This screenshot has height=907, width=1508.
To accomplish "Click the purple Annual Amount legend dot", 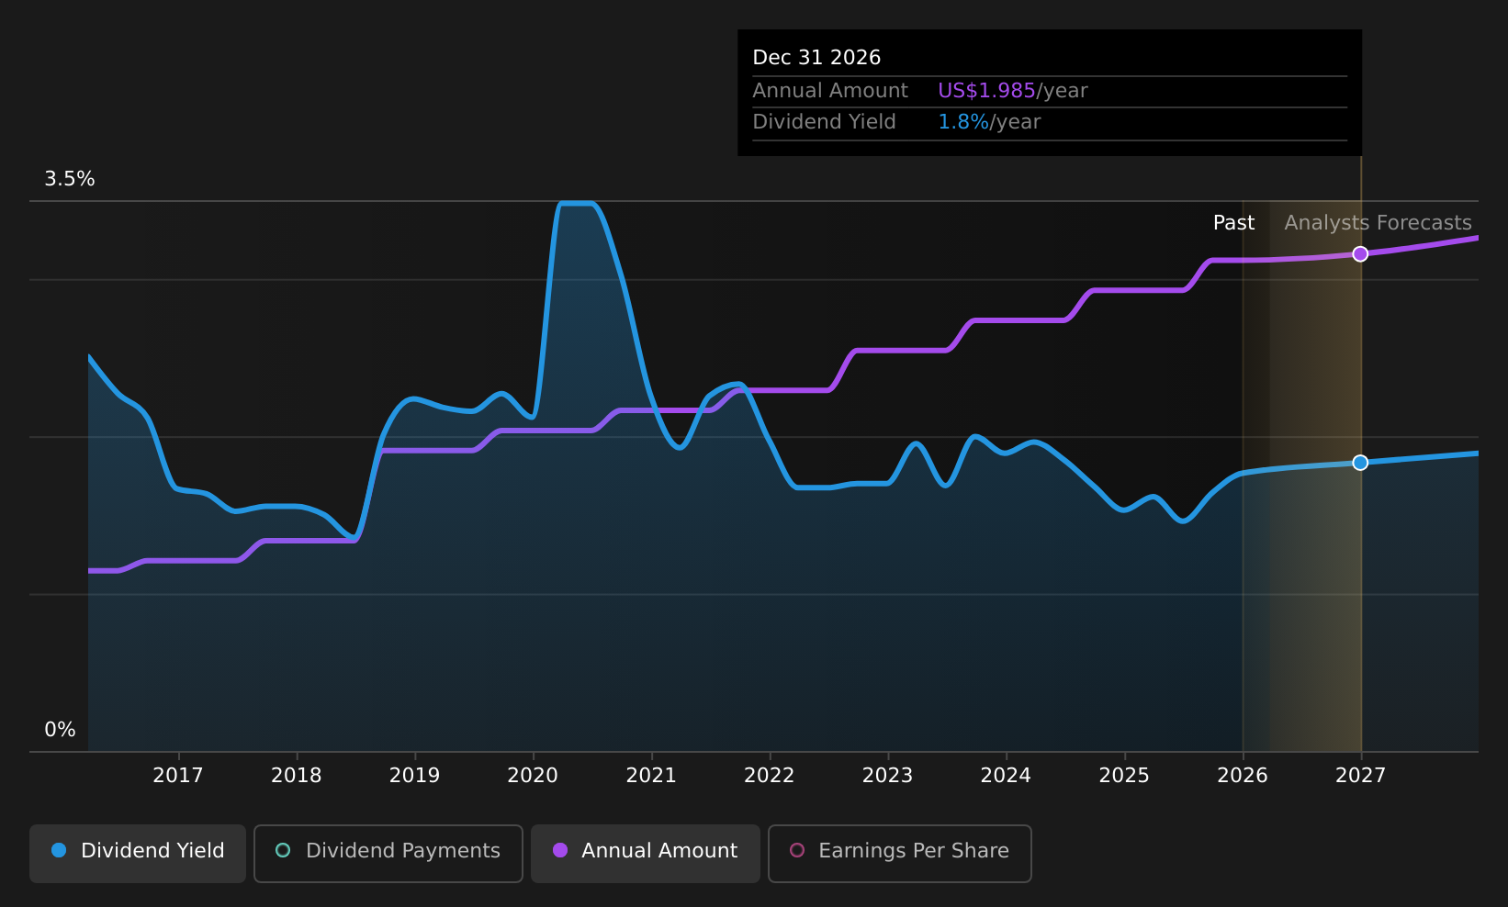I will (559, 851).
